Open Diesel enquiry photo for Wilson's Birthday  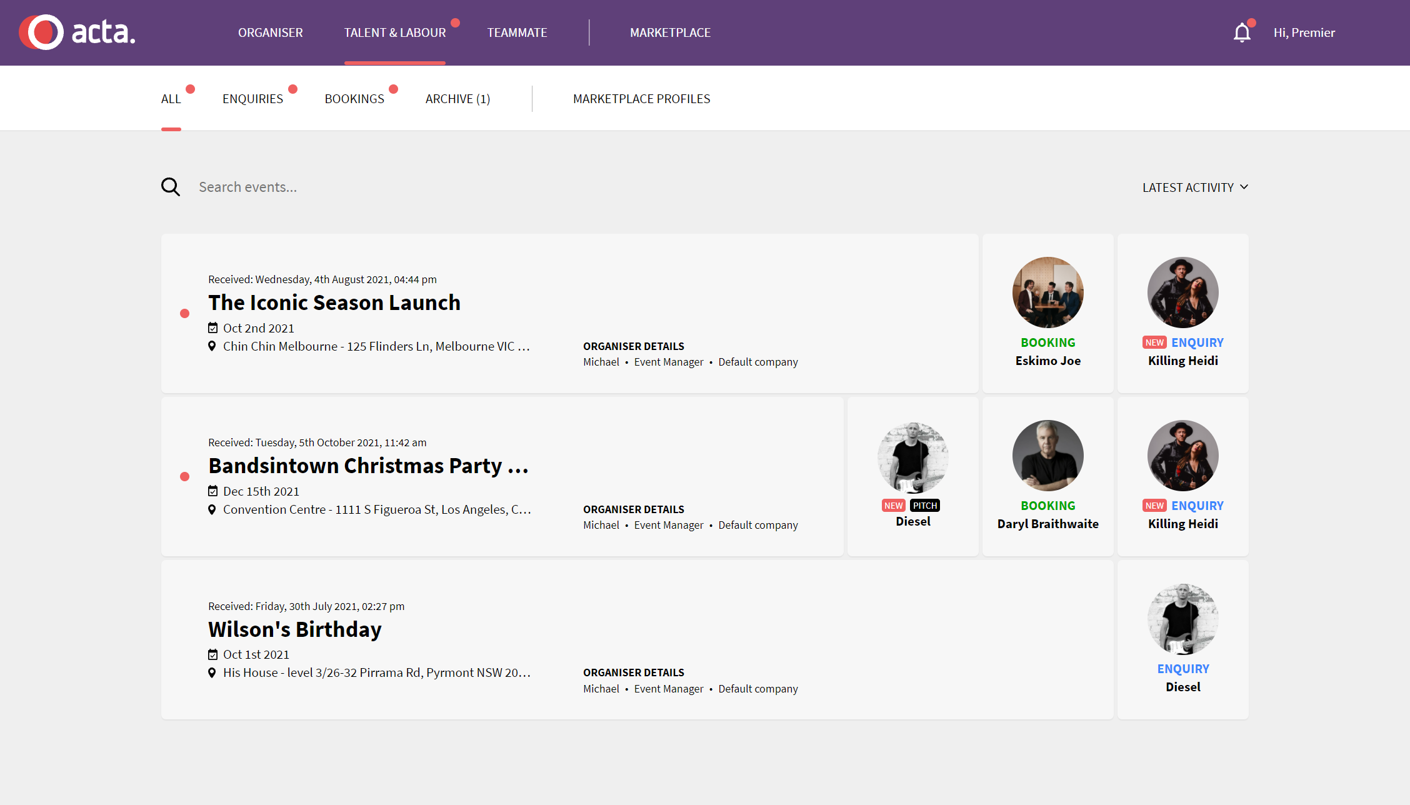coord(1183,619)
